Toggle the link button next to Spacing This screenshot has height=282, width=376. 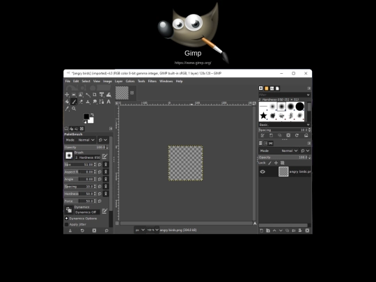pyautogui.click(x=106, y=187)
